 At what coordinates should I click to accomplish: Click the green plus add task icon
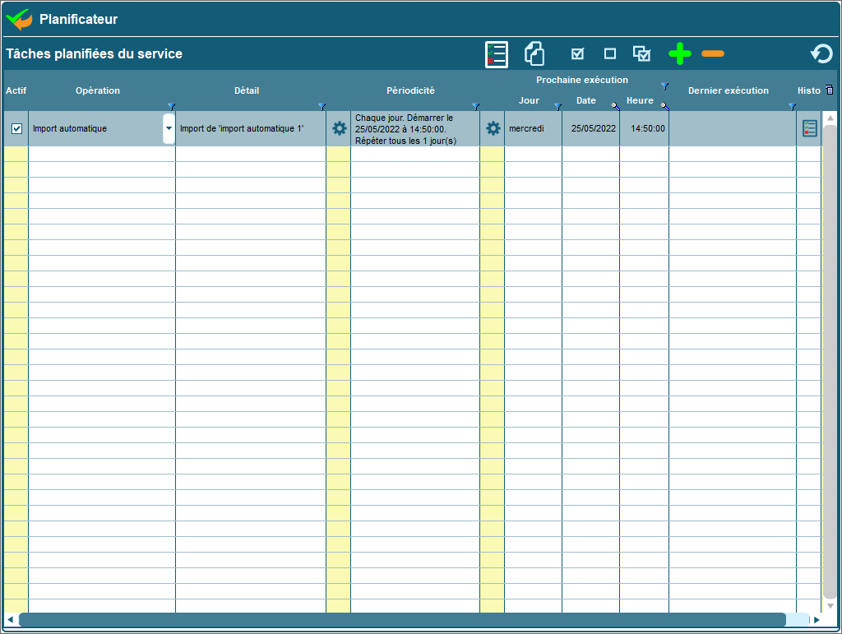(680, 54)
